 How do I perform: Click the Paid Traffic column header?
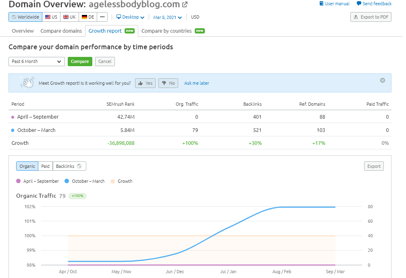coord(377,104)
